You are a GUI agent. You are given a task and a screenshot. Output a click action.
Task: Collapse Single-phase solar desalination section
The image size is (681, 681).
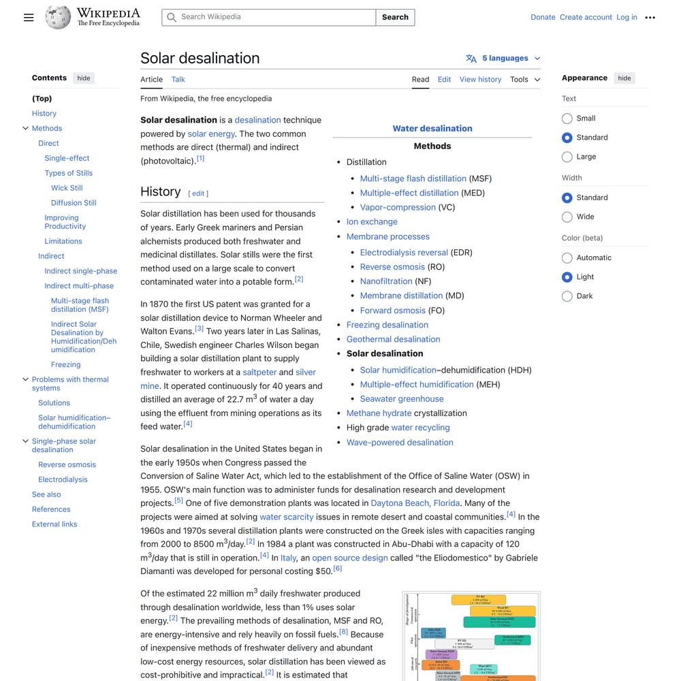(x=26, y=441)
